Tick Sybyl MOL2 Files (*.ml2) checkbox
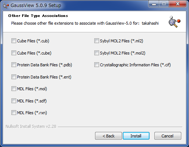189x147 pixels. [x=97, y=41]
